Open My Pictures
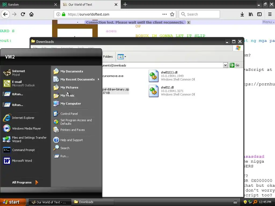The width and height of the screenshot is (275, 206). [x=77, y=87]
